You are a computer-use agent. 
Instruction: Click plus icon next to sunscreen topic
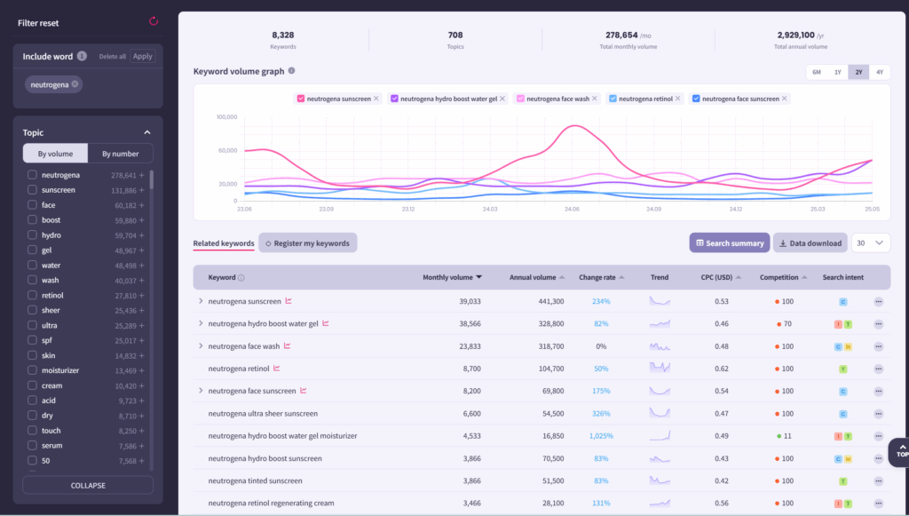[142, 191]
